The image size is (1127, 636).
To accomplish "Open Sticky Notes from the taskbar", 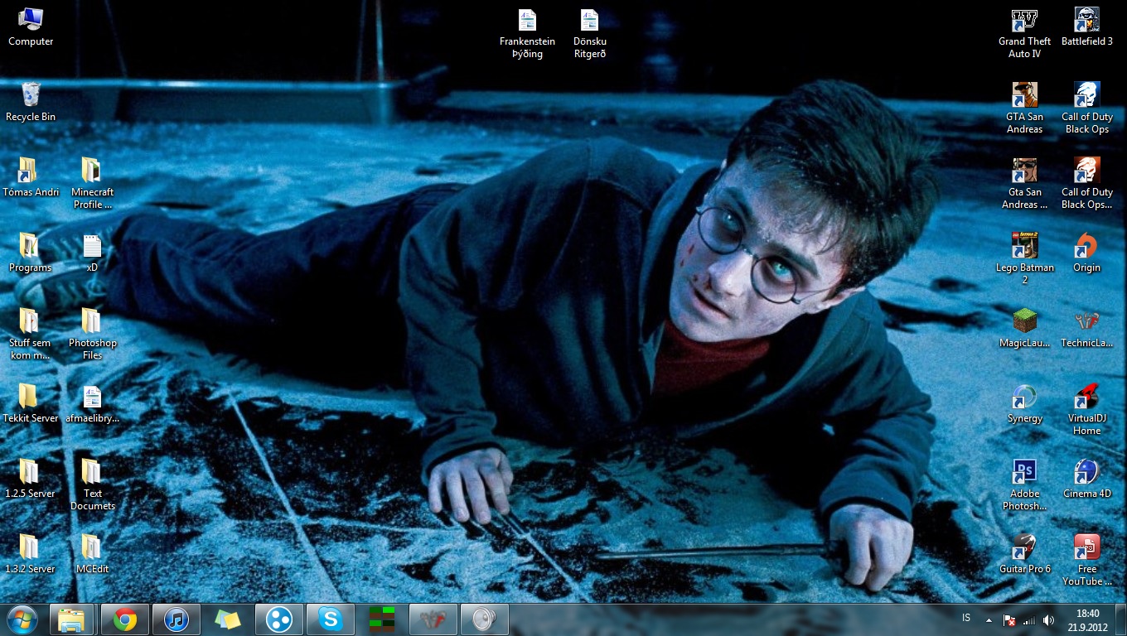I will pos(228,619).
